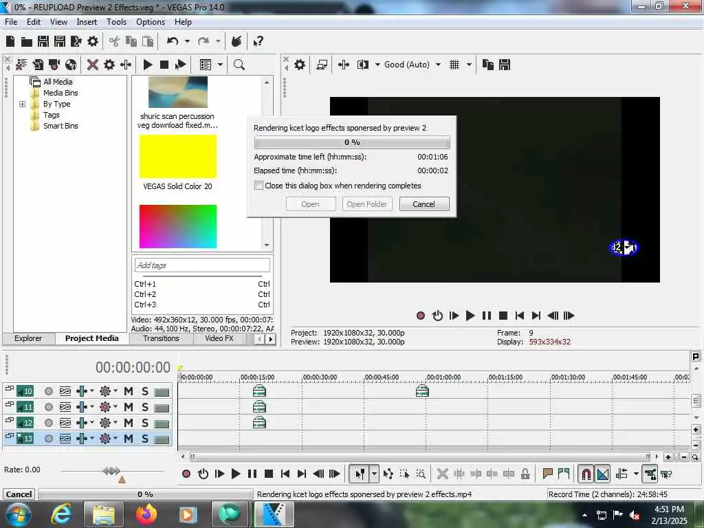Viewport: 704px width, 528px height.
Task: Click Remove selected media red X icon
Action: pos(93,65)
